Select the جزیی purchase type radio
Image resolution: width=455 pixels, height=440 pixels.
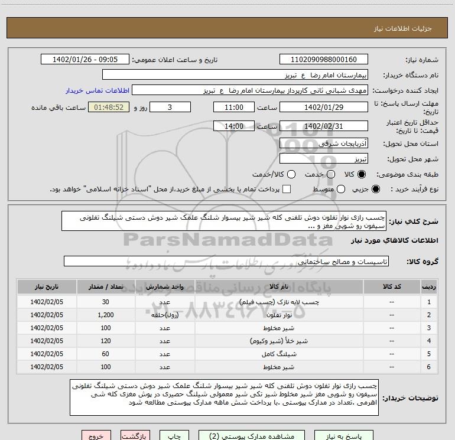click(x=376, y=189)
